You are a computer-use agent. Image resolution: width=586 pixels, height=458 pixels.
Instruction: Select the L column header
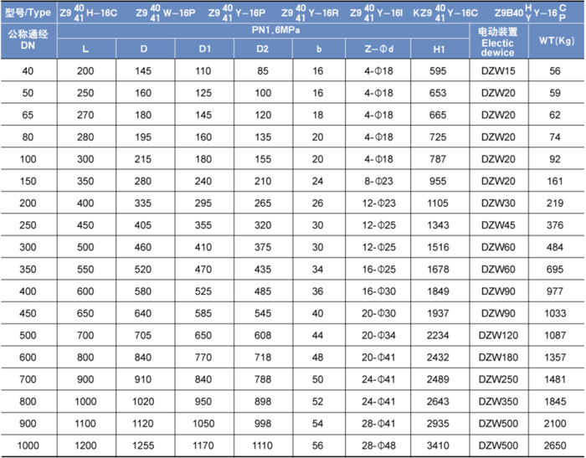[x=85, y=49]
